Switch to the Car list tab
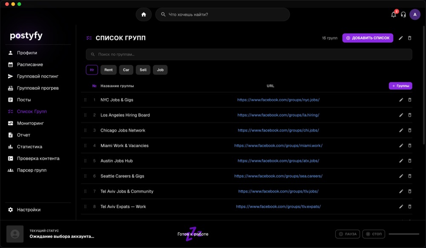 coord(126,70)
